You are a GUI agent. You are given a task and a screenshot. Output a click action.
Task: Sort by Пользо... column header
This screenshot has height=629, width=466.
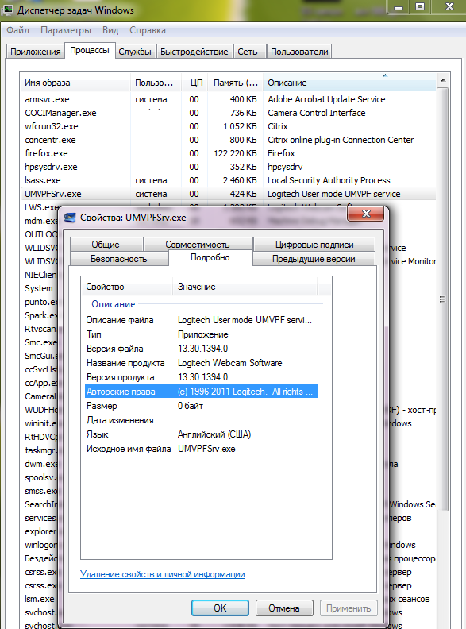coord(156,83)
